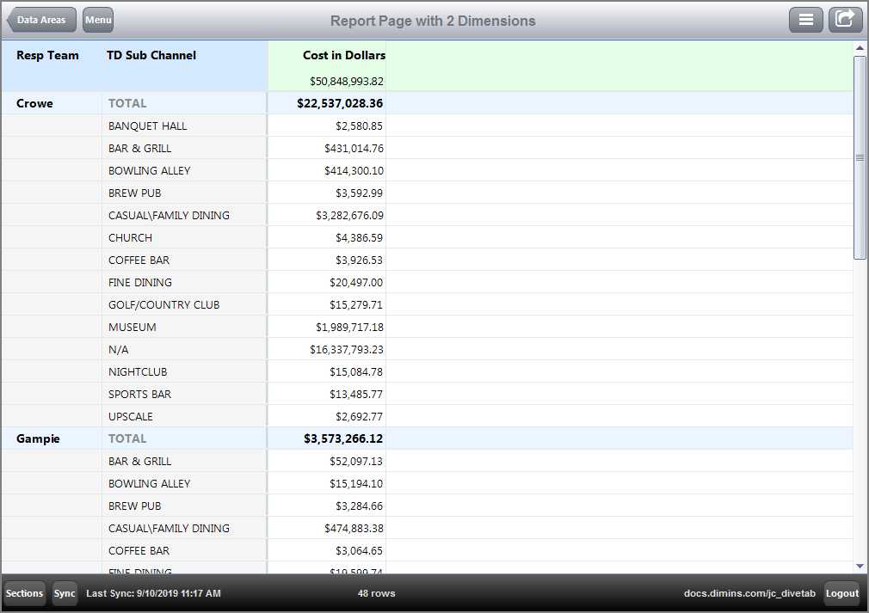
Task: Click the $2,692.77 value
Action: click(359, 416)
